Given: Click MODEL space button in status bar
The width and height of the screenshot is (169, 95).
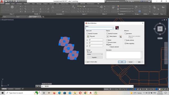Looking at the screenshot, I should pyautogui.click(x=106, y=89).
